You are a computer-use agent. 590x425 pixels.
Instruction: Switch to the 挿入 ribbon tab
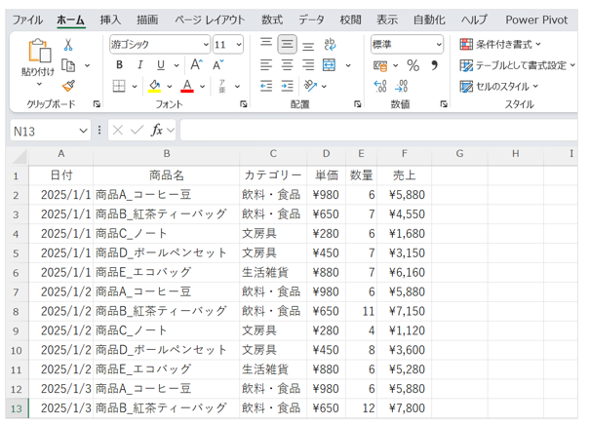coord(110,19)
